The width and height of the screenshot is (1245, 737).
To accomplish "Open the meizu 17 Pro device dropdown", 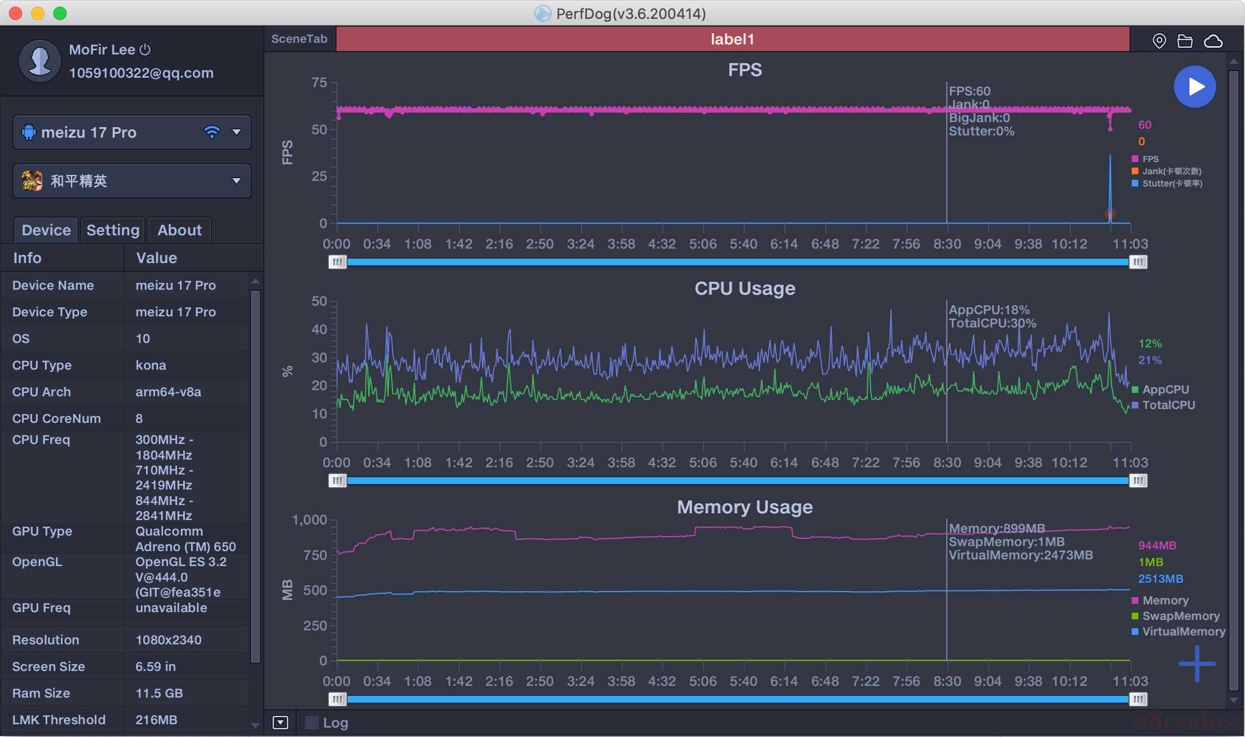I will pos(132,132).
